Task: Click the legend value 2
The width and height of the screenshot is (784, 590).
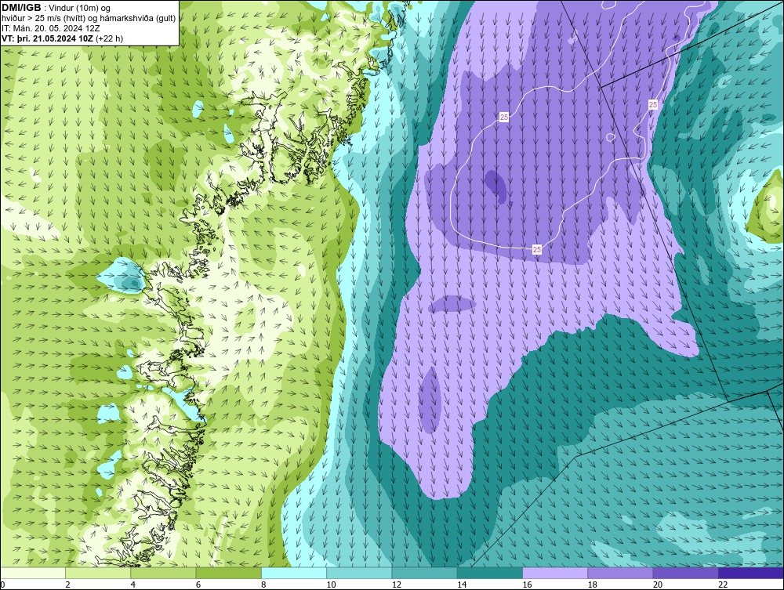Action: [x=67, y=585]
